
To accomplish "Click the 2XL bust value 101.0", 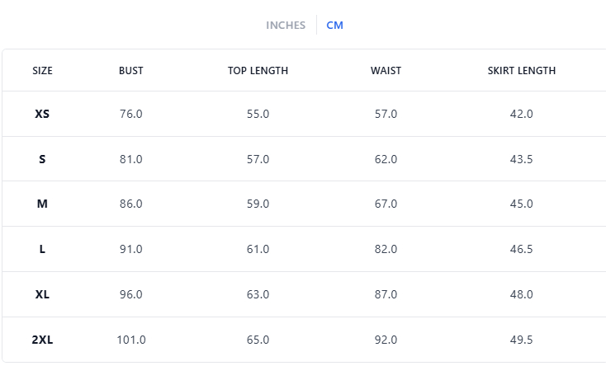I will [x=130, y=340].
